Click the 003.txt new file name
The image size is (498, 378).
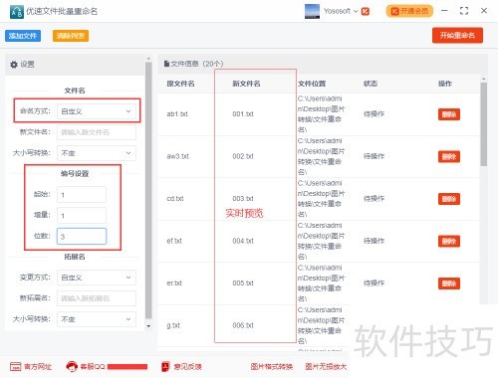[x=243, y=198]
